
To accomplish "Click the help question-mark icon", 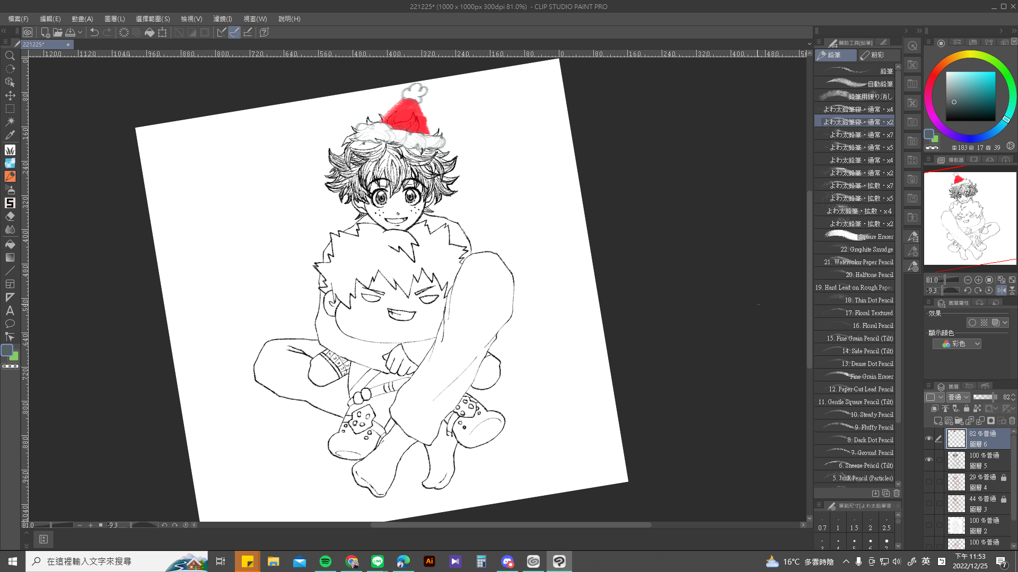I will [x=264, y=32].
